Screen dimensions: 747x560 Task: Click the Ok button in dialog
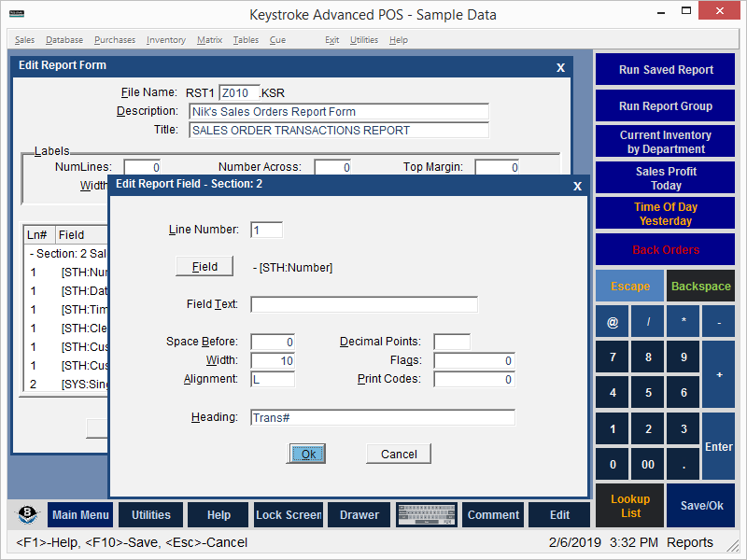pyautogui.click(x=306, y=454)
